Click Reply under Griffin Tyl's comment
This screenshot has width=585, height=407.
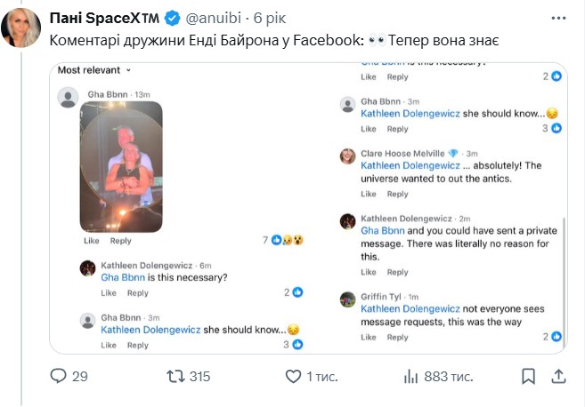tap(397, 338)
